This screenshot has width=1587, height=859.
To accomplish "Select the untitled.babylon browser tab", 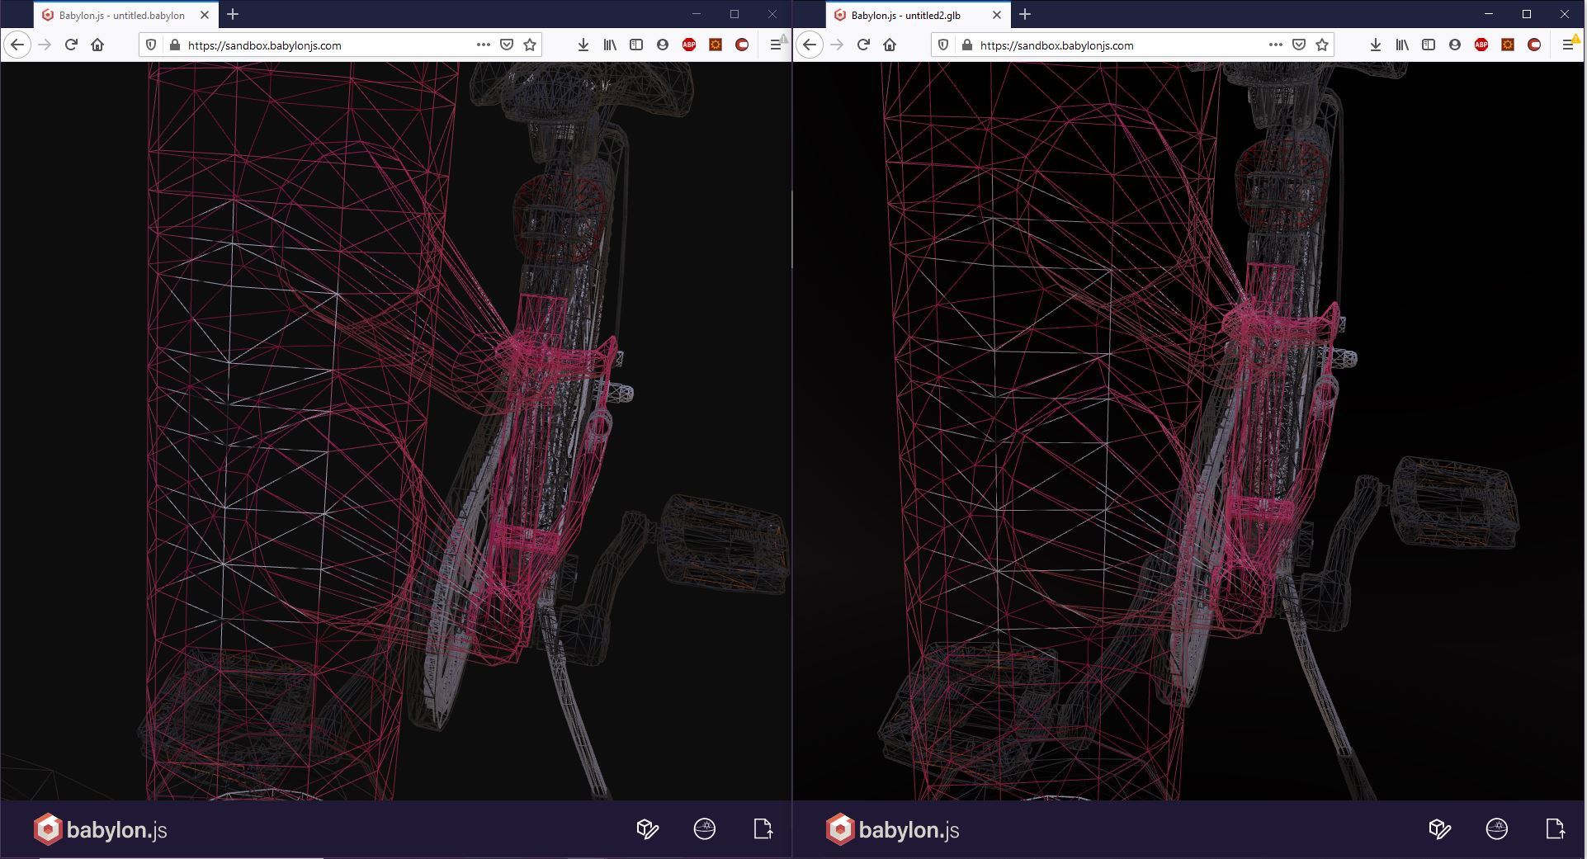I will point(121,15).
